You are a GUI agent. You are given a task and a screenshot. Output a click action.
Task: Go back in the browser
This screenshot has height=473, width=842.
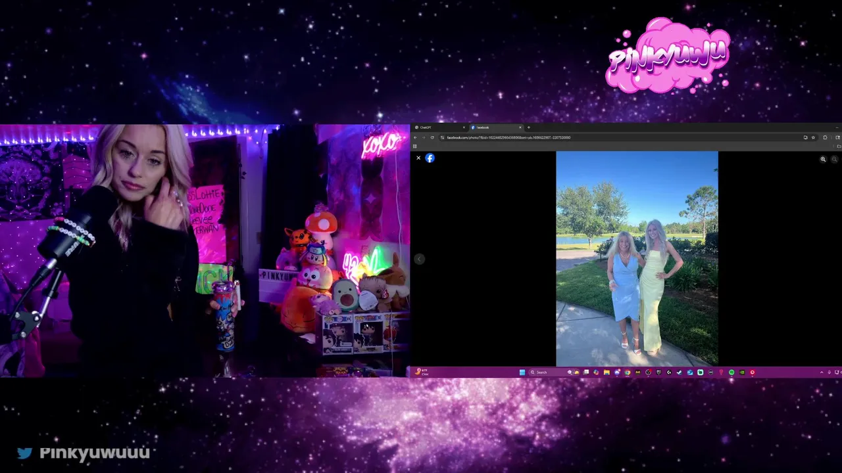point(415,137)
